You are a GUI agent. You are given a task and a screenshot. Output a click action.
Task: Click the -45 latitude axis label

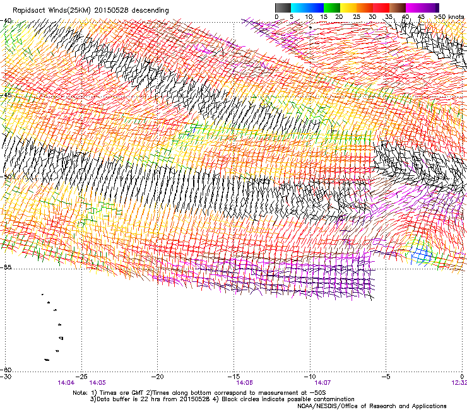[6, 95]
